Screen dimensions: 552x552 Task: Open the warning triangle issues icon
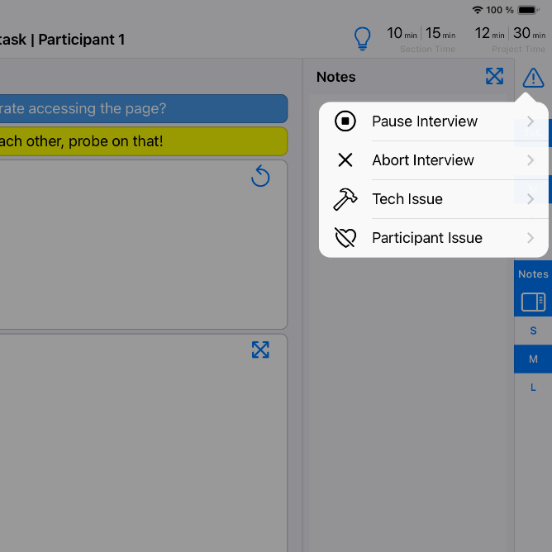click(533, 78)
